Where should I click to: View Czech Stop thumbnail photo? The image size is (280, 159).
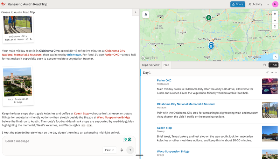click(270, 134)
